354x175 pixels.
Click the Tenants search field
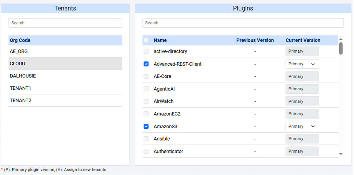(65, 23)
